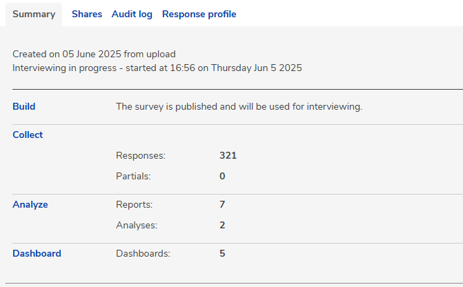
Task: Click the Collect section link
Action: click(28, 135)
